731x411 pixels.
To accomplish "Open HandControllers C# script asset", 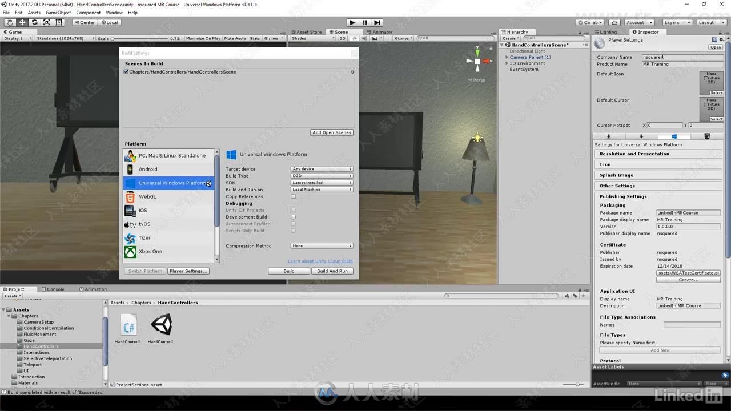I will coord(128,329).
